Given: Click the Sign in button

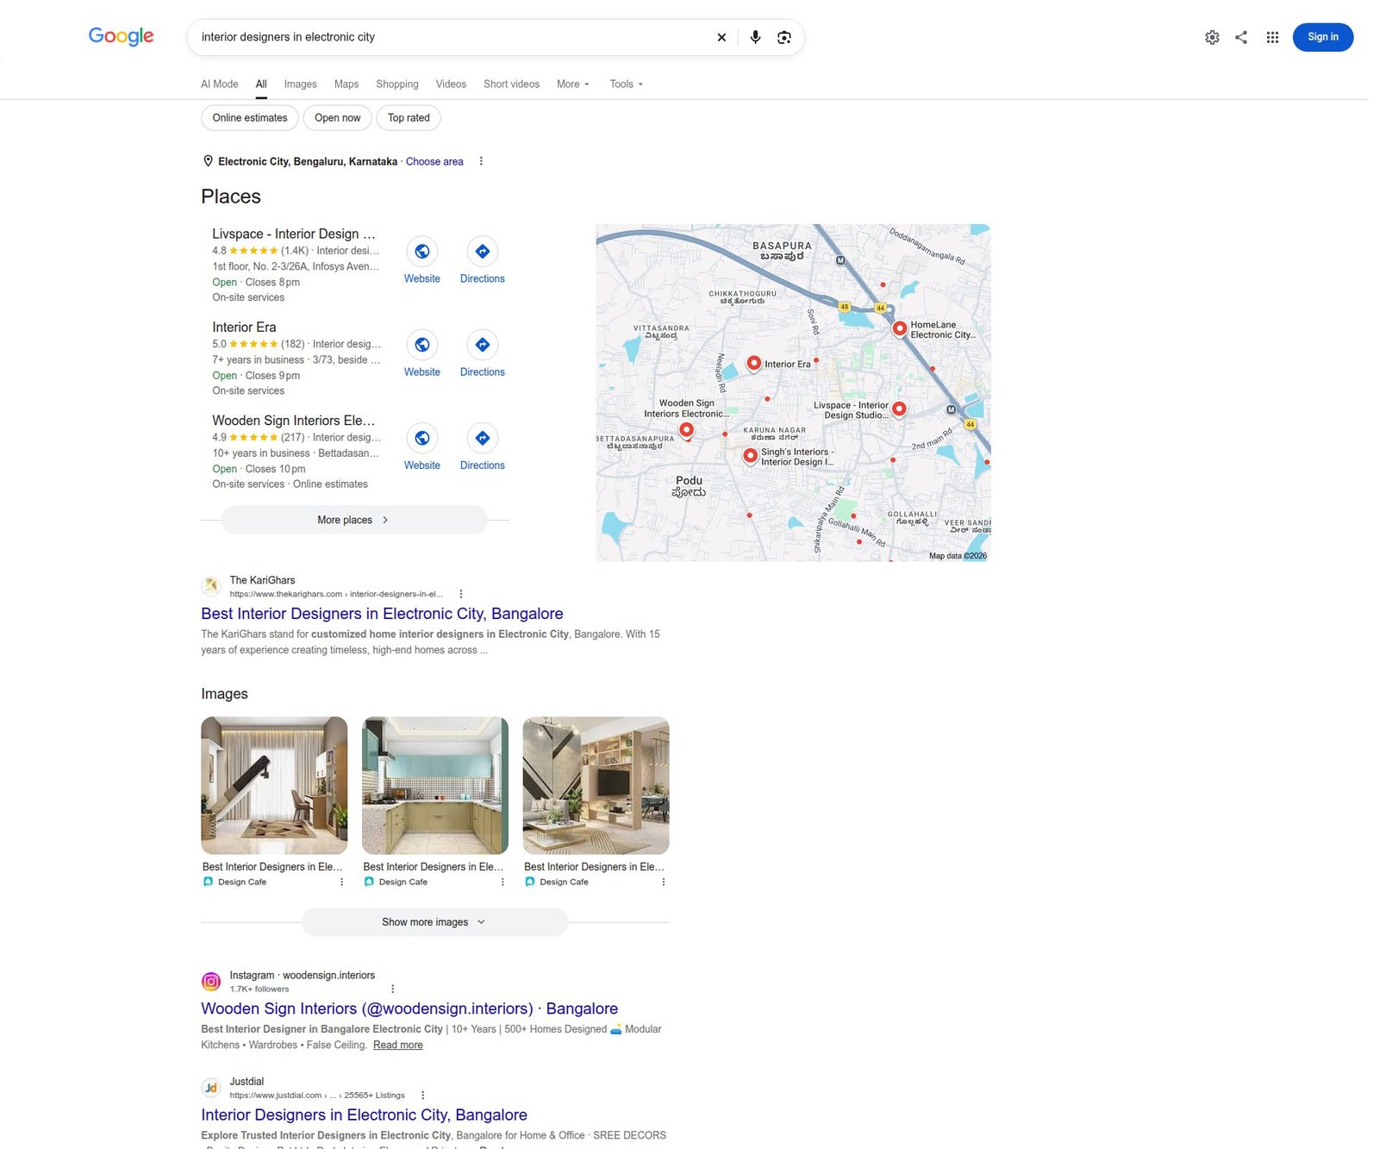Looking at the screenshot, I should tap(1323, 37).
